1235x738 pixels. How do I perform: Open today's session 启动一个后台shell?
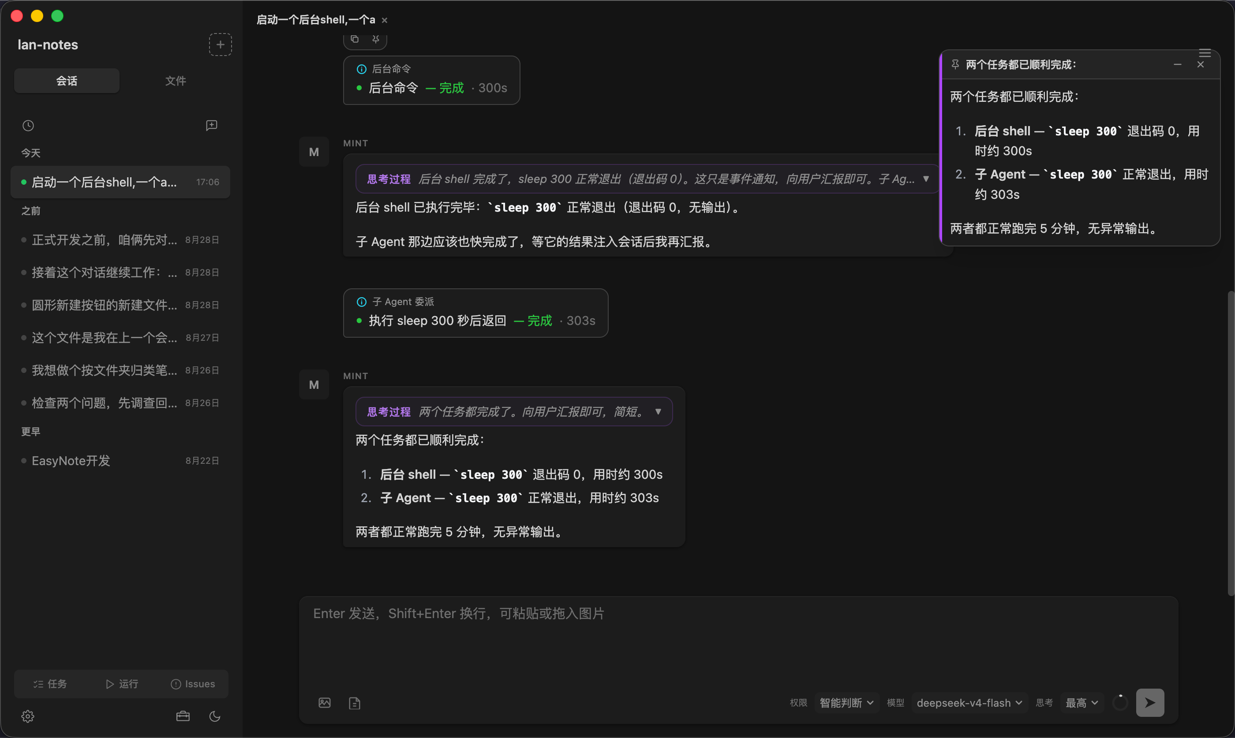click(x=120, y=182)
